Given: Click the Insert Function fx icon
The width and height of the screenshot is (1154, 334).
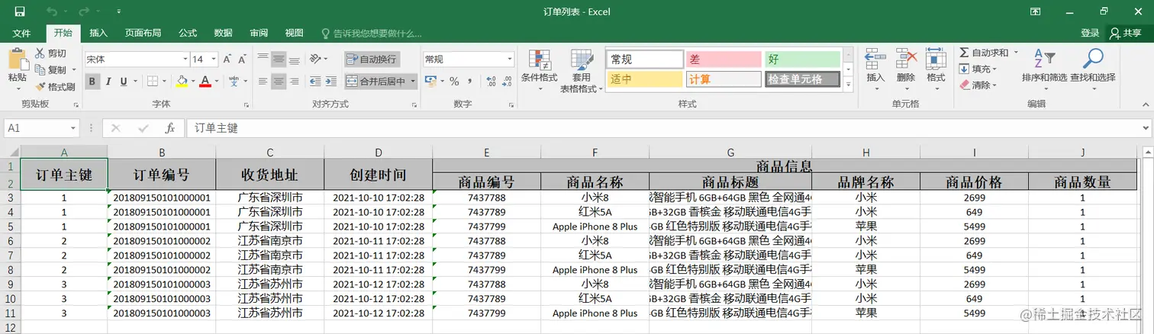Looking at the screenshot, I should tap(170, 128).
